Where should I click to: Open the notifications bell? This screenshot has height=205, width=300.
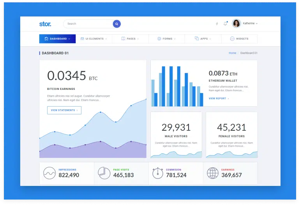coord(225,24)
